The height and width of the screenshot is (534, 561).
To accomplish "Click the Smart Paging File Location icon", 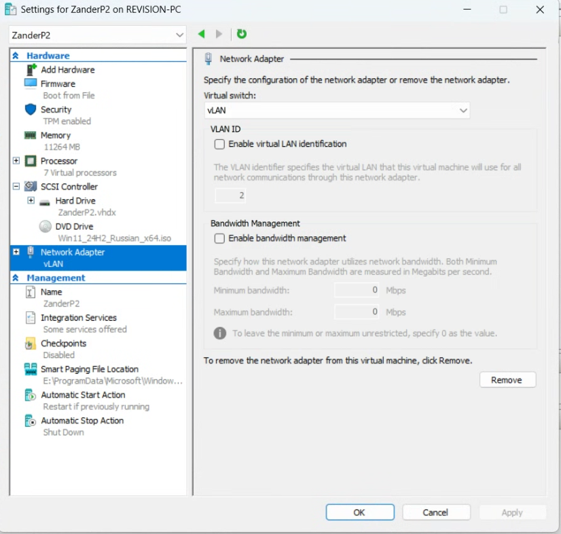I will click(x=31, y=369).
